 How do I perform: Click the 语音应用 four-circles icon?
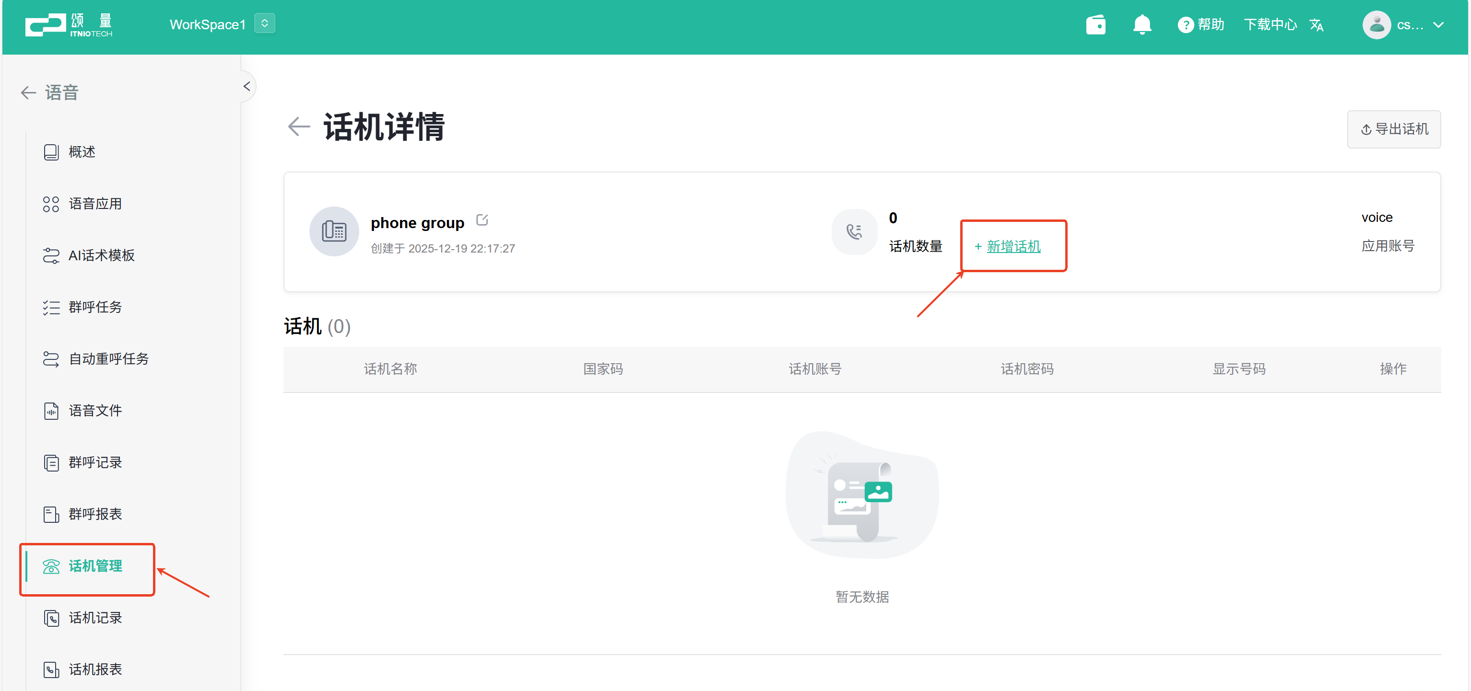51,204
